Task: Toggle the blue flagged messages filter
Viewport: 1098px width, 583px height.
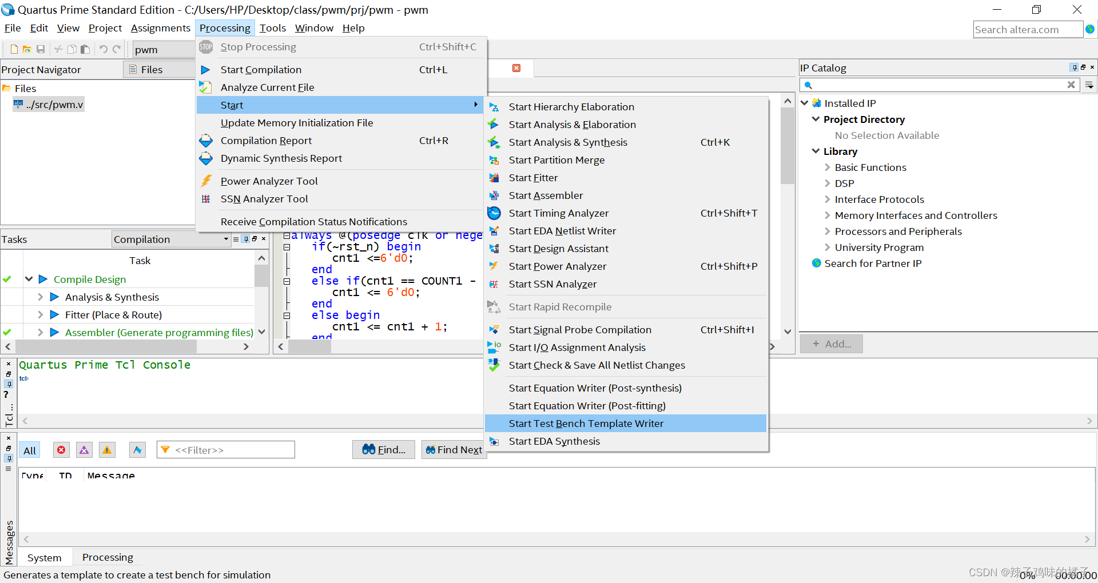Action: (x=137, y=450)
